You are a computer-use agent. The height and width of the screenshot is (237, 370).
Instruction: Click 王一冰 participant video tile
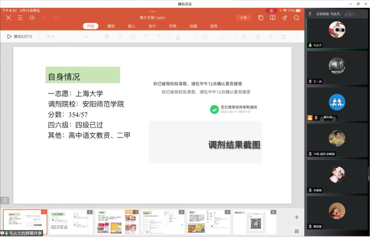337,68
